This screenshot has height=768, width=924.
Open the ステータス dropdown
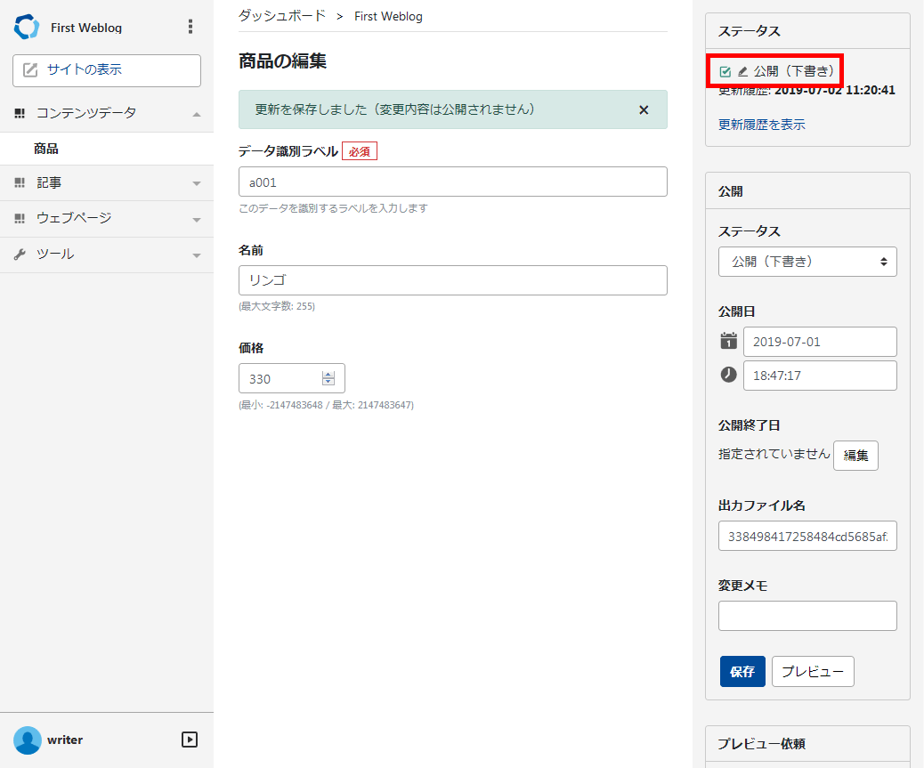coord(807,262)
